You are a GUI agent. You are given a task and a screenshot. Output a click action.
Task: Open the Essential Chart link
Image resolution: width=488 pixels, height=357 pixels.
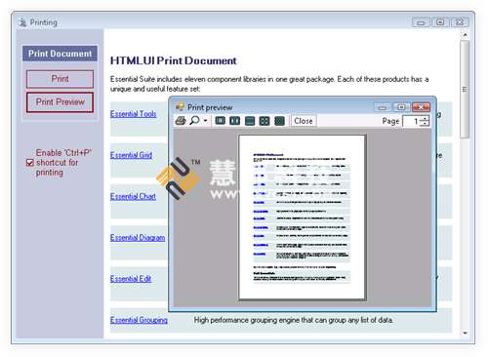(x=133, y=196)
